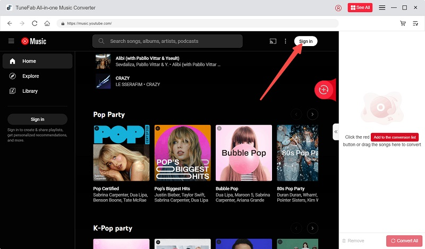Click the Pop Party section heading

(109, 114)
